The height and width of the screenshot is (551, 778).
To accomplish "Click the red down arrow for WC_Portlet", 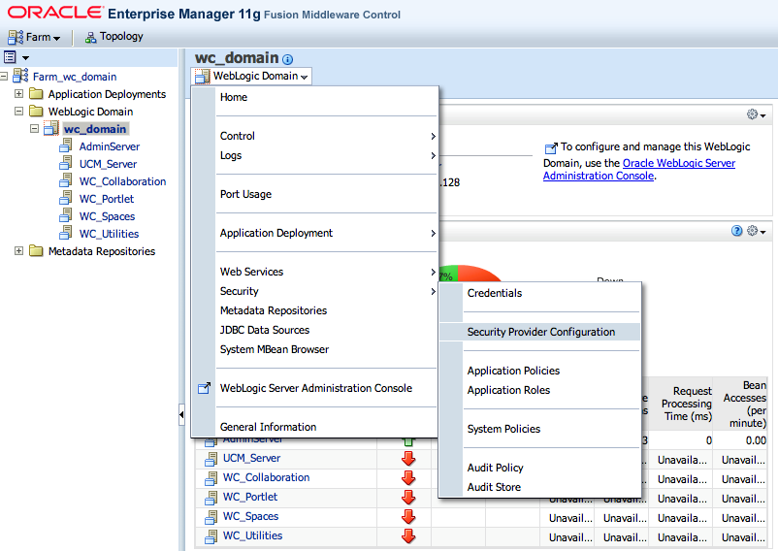I will 408,497.
